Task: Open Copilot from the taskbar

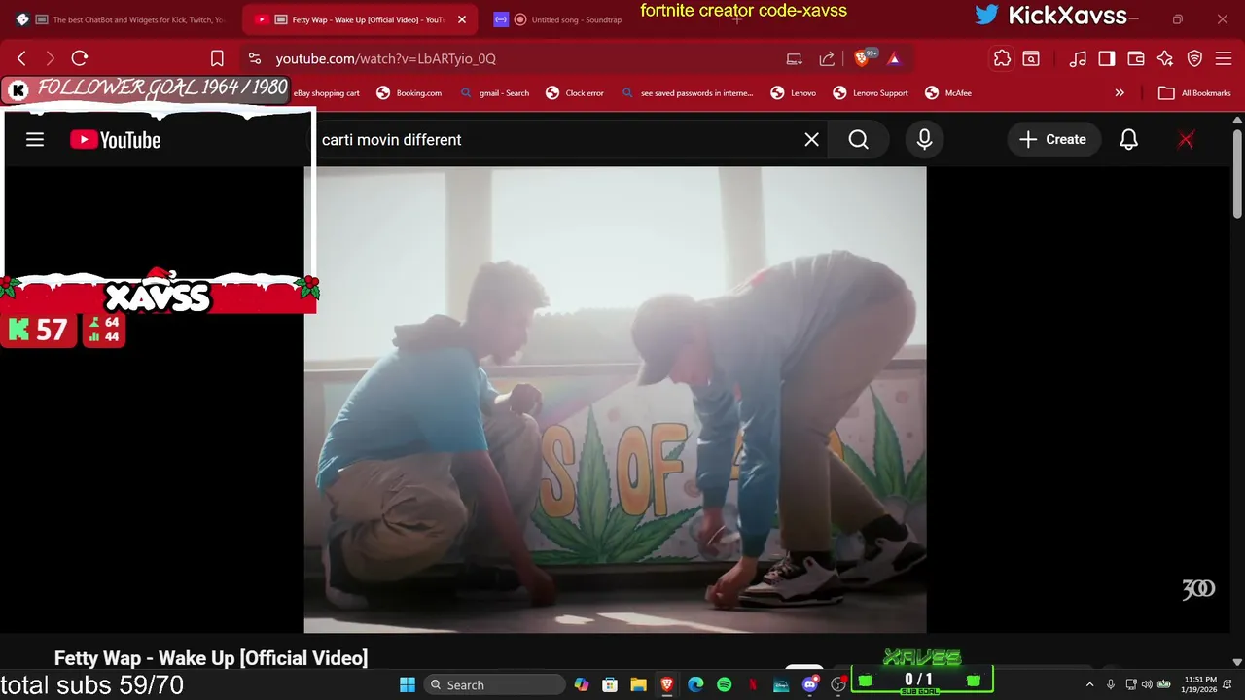Action: [581, 684]
